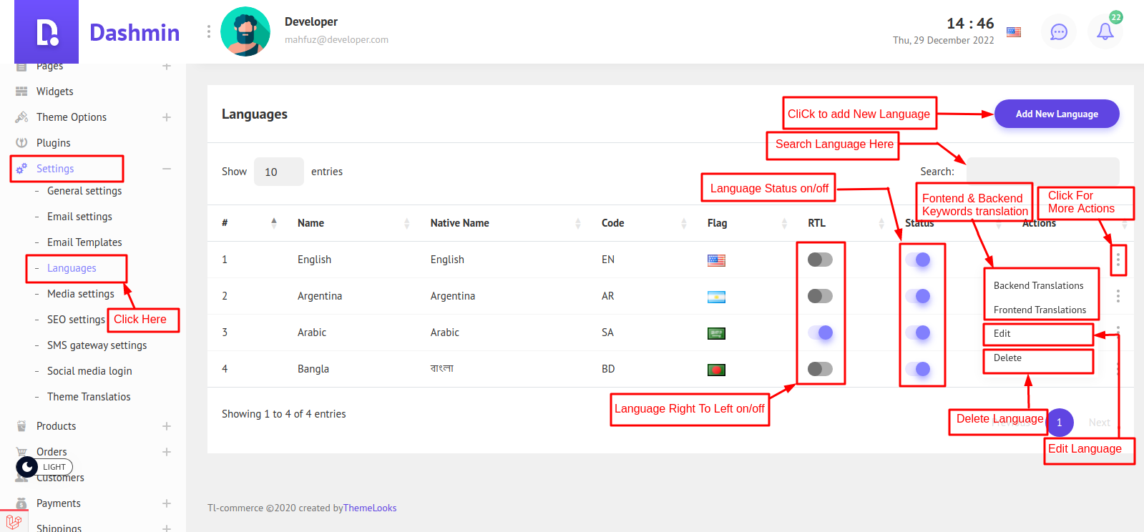The width and height of the screenshot is (1144, 532).
Task: Click the Developer profile avatar
Action: click(245, 31)
